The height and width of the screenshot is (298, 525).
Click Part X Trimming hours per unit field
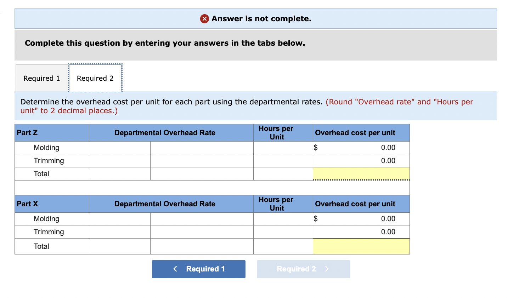point(283,232)
